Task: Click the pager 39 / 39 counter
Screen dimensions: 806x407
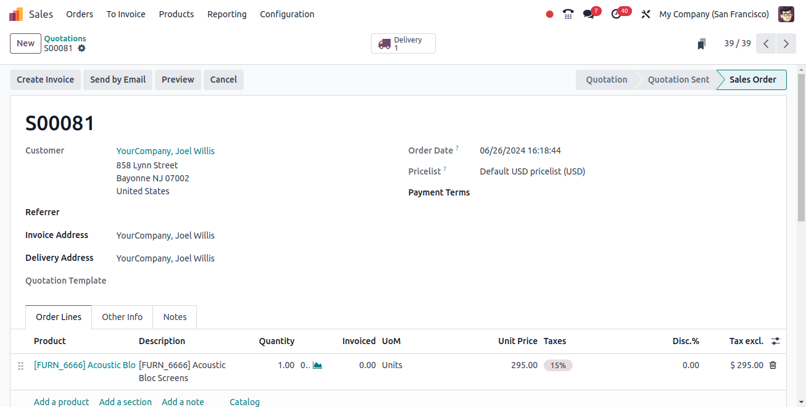Action: click(737, 43)
